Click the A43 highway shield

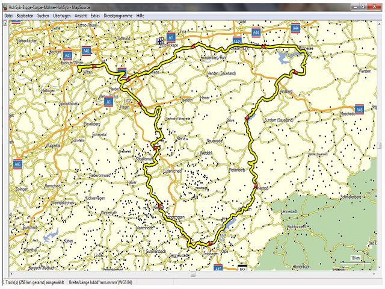[67, 55]
